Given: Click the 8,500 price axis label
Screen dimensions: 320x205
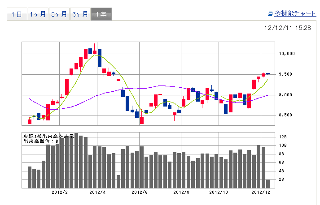Looking at the screenshot, I should tap(287, 115).
